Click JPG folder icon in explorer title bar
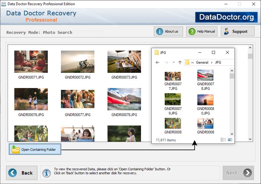The width and height of the screenshot is (261, 184). point(157,52)
